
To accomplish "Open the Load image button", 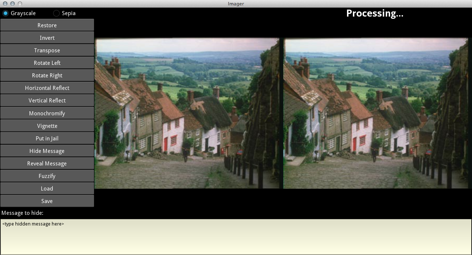I will coord(47,189).
